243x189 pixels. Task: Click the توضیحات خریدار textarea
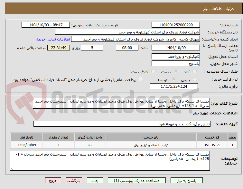110,161
